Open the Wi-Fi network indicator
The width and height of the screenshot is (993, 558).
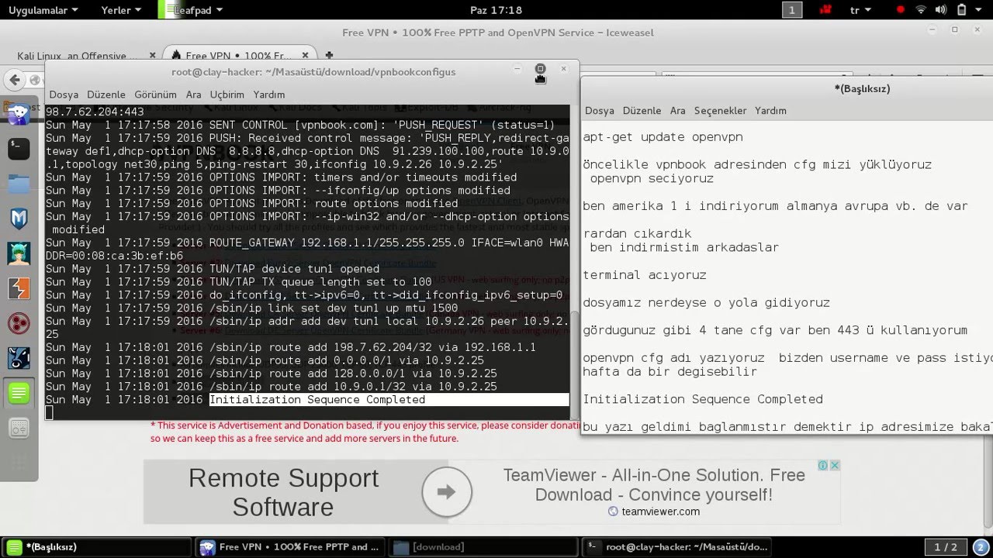920,10
